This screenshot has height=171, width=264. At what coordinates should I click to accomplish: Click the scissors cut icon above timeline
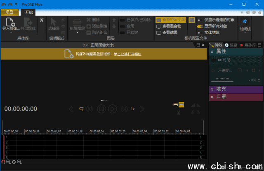point(179,113)
